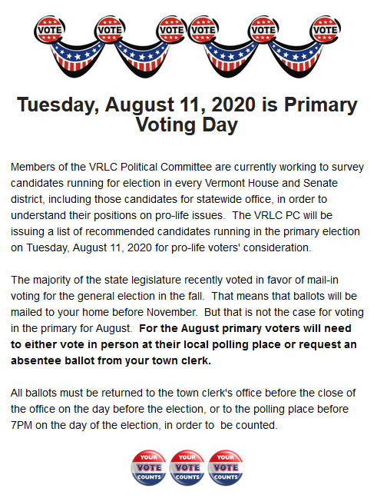
Task: Click the rightmost star-striped bunting swag
Action: tap(296, 58)
